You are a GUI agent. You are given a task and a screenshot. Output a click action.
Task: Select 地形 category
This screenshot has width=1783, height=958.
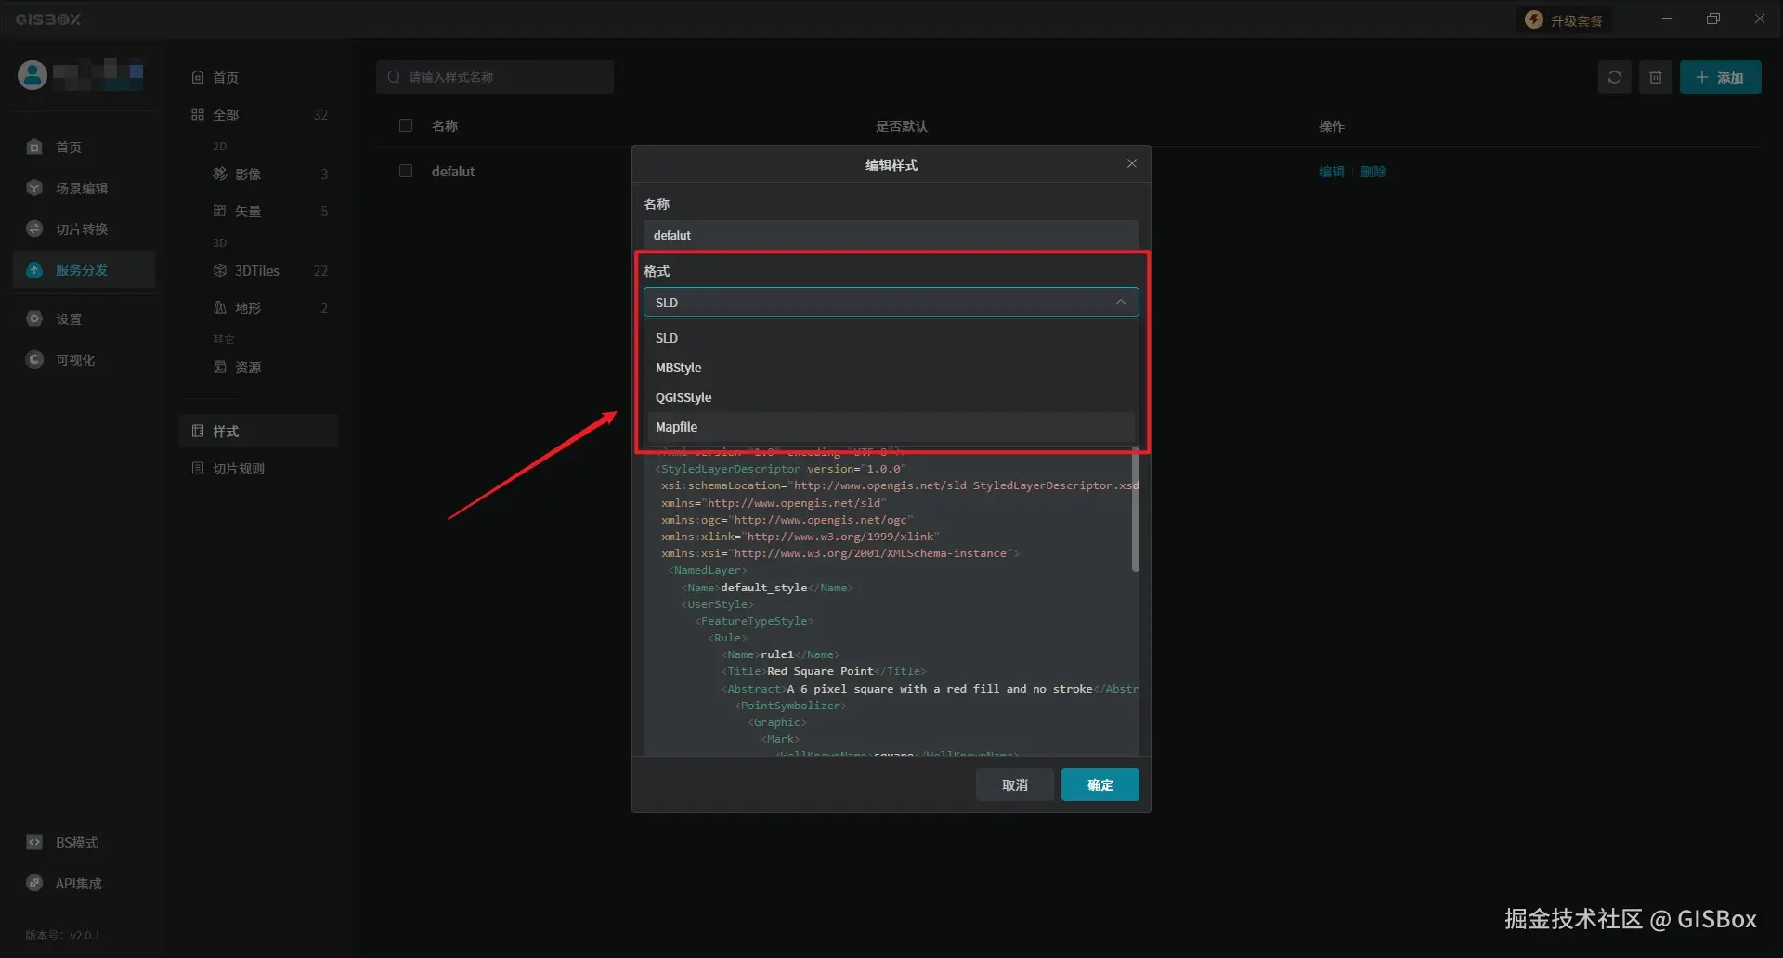point(269,308)
